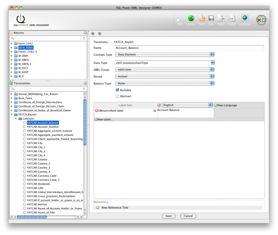The width and height of the screenshot is (278, 235).
Task: Select FATCAR:City_2 concept
Action: tap(36, 147)
